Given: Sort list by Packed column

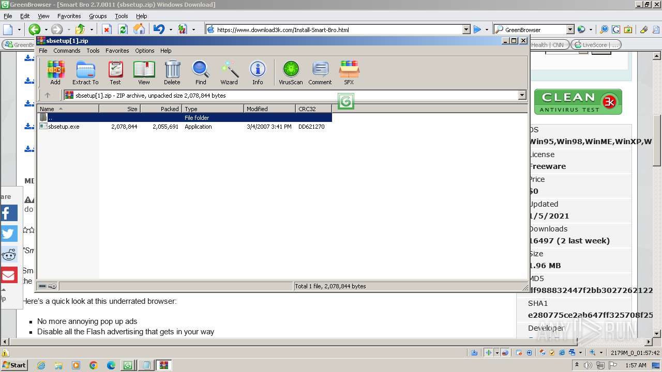Looking at the screenshot, I should (x=161, y=109).
